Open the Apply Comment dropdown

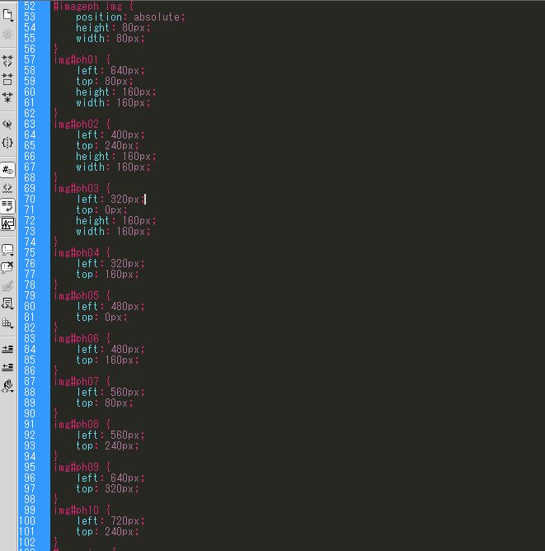7,250
